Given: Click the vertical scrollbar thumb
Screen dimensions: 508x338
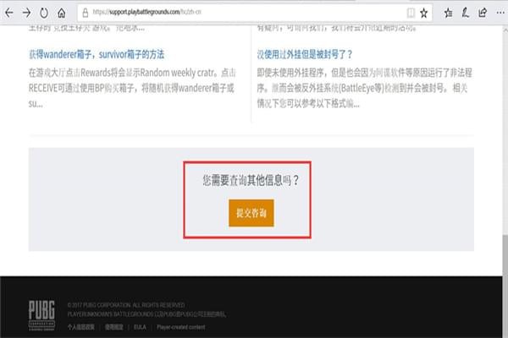Looking at the screenshot, I should 505,286.
